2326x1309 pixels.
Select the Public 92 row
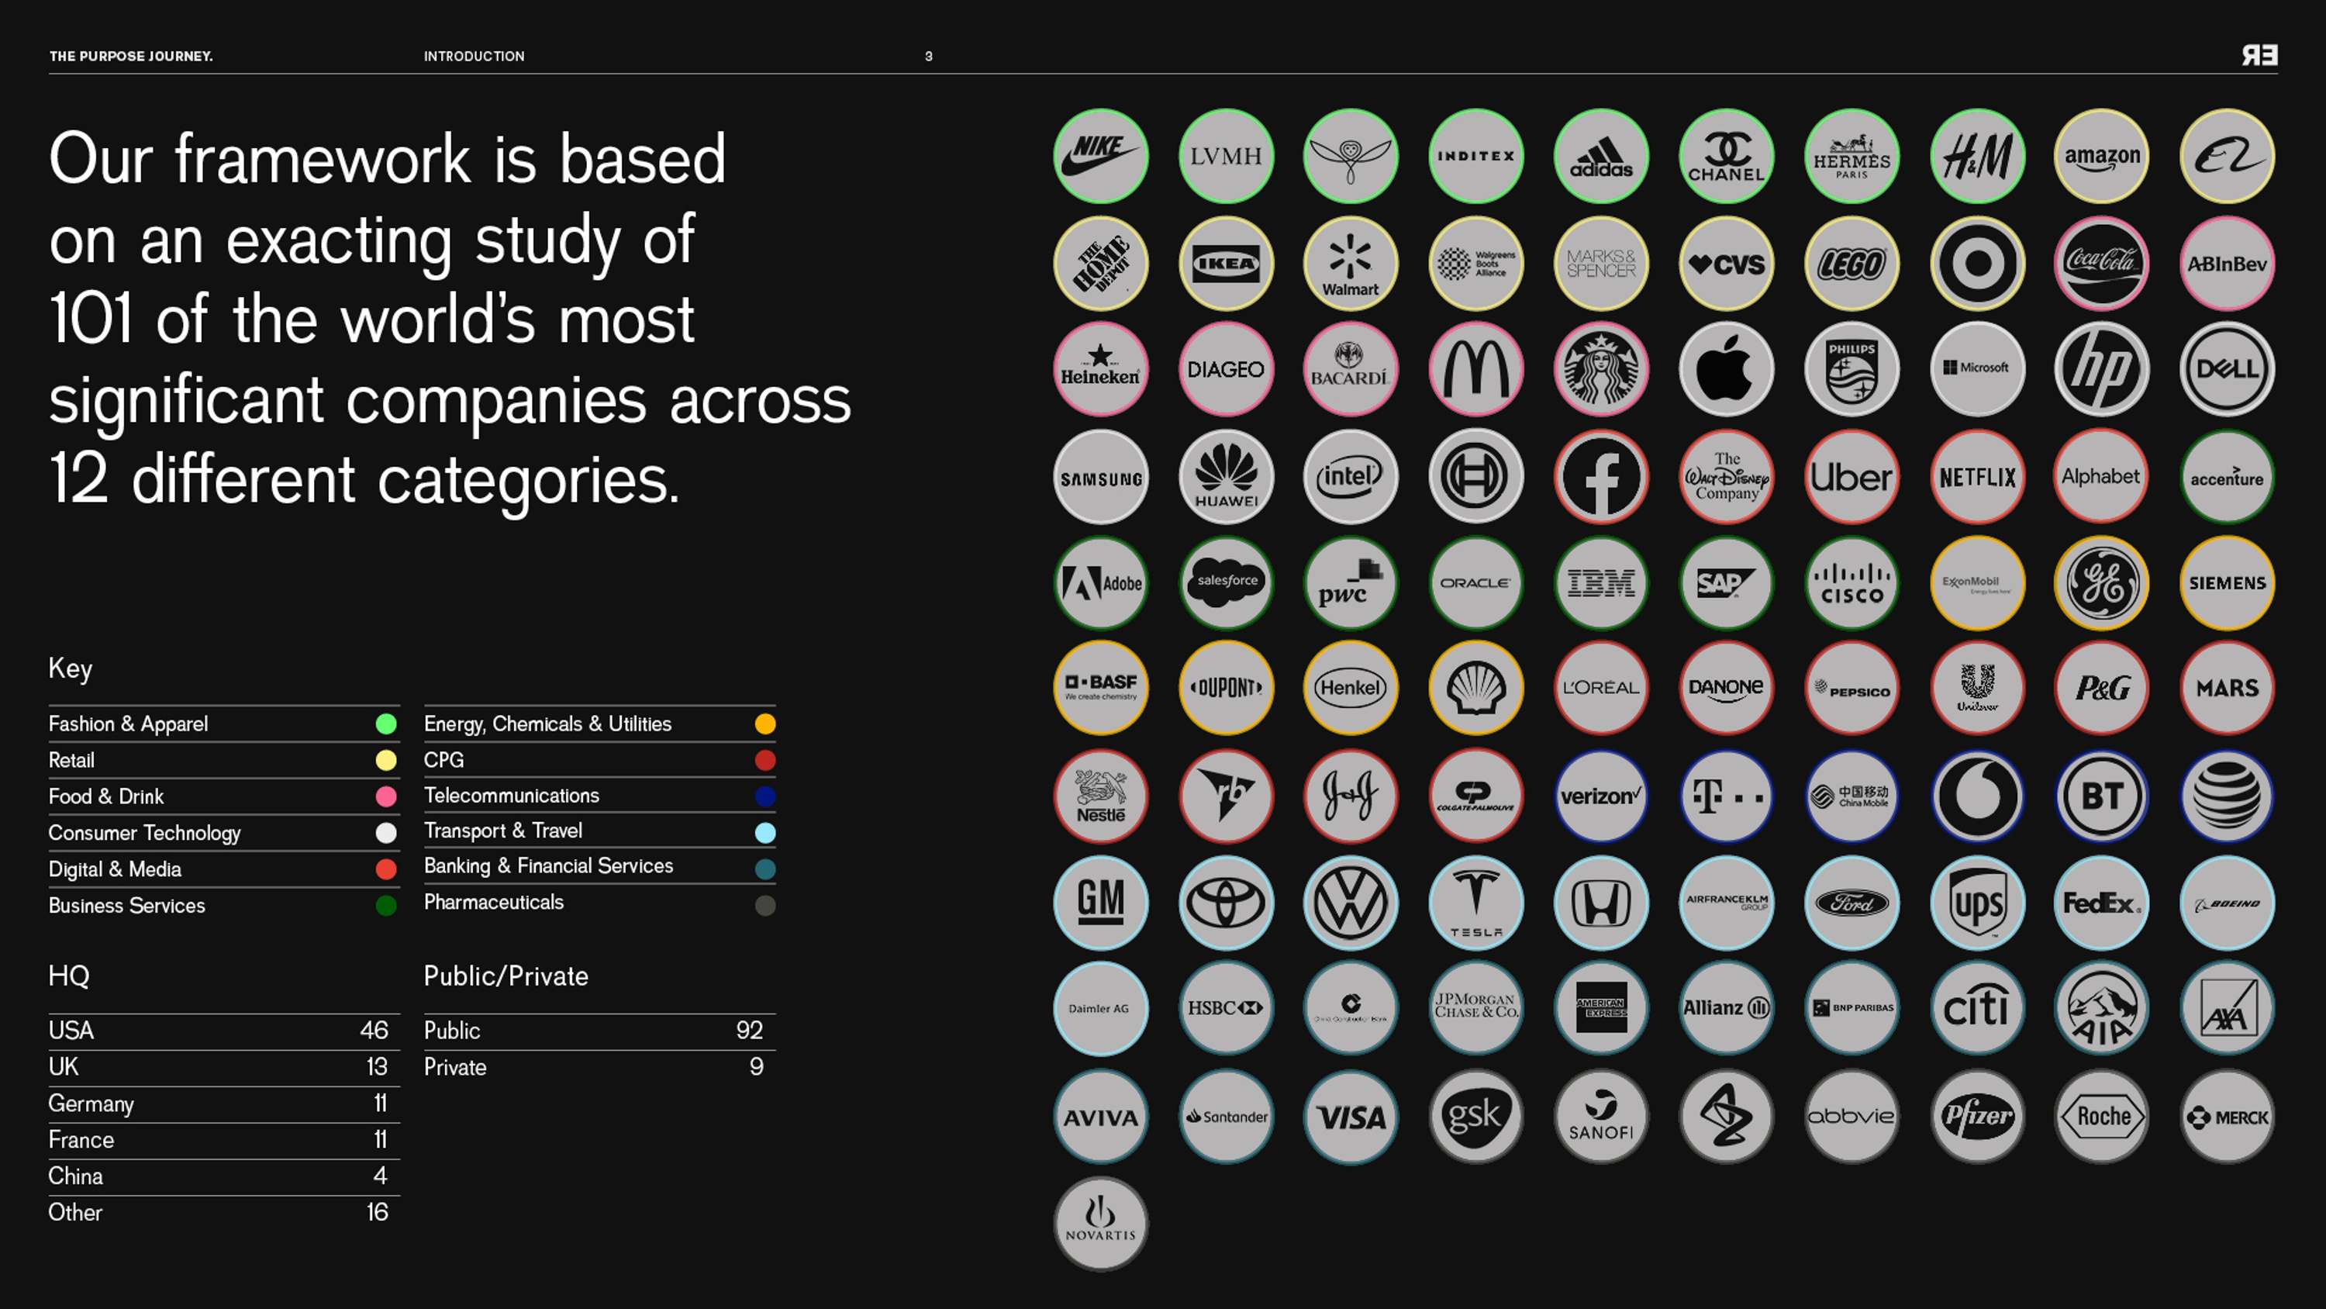(599, 1031)
